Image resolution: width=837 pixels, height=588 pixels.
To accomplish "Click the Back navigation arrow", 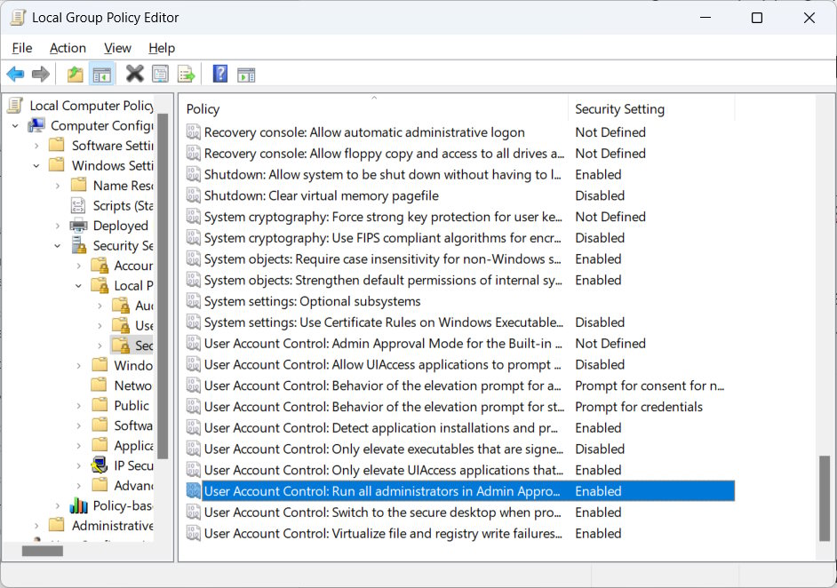I will (15, 74).
